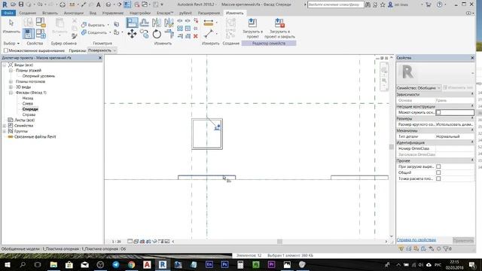Select the Тип детали Нормальный value
This screenshot has width=482, height=271.
[455, 136]
